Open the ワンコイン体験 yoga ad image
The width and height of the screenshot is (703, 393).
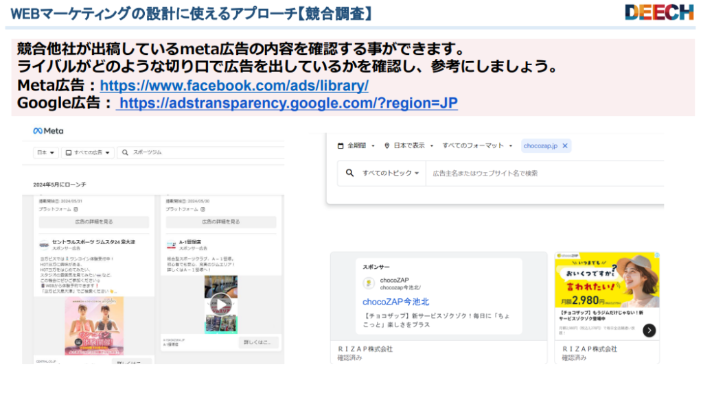pyautogui.click(x=94, y=326)
